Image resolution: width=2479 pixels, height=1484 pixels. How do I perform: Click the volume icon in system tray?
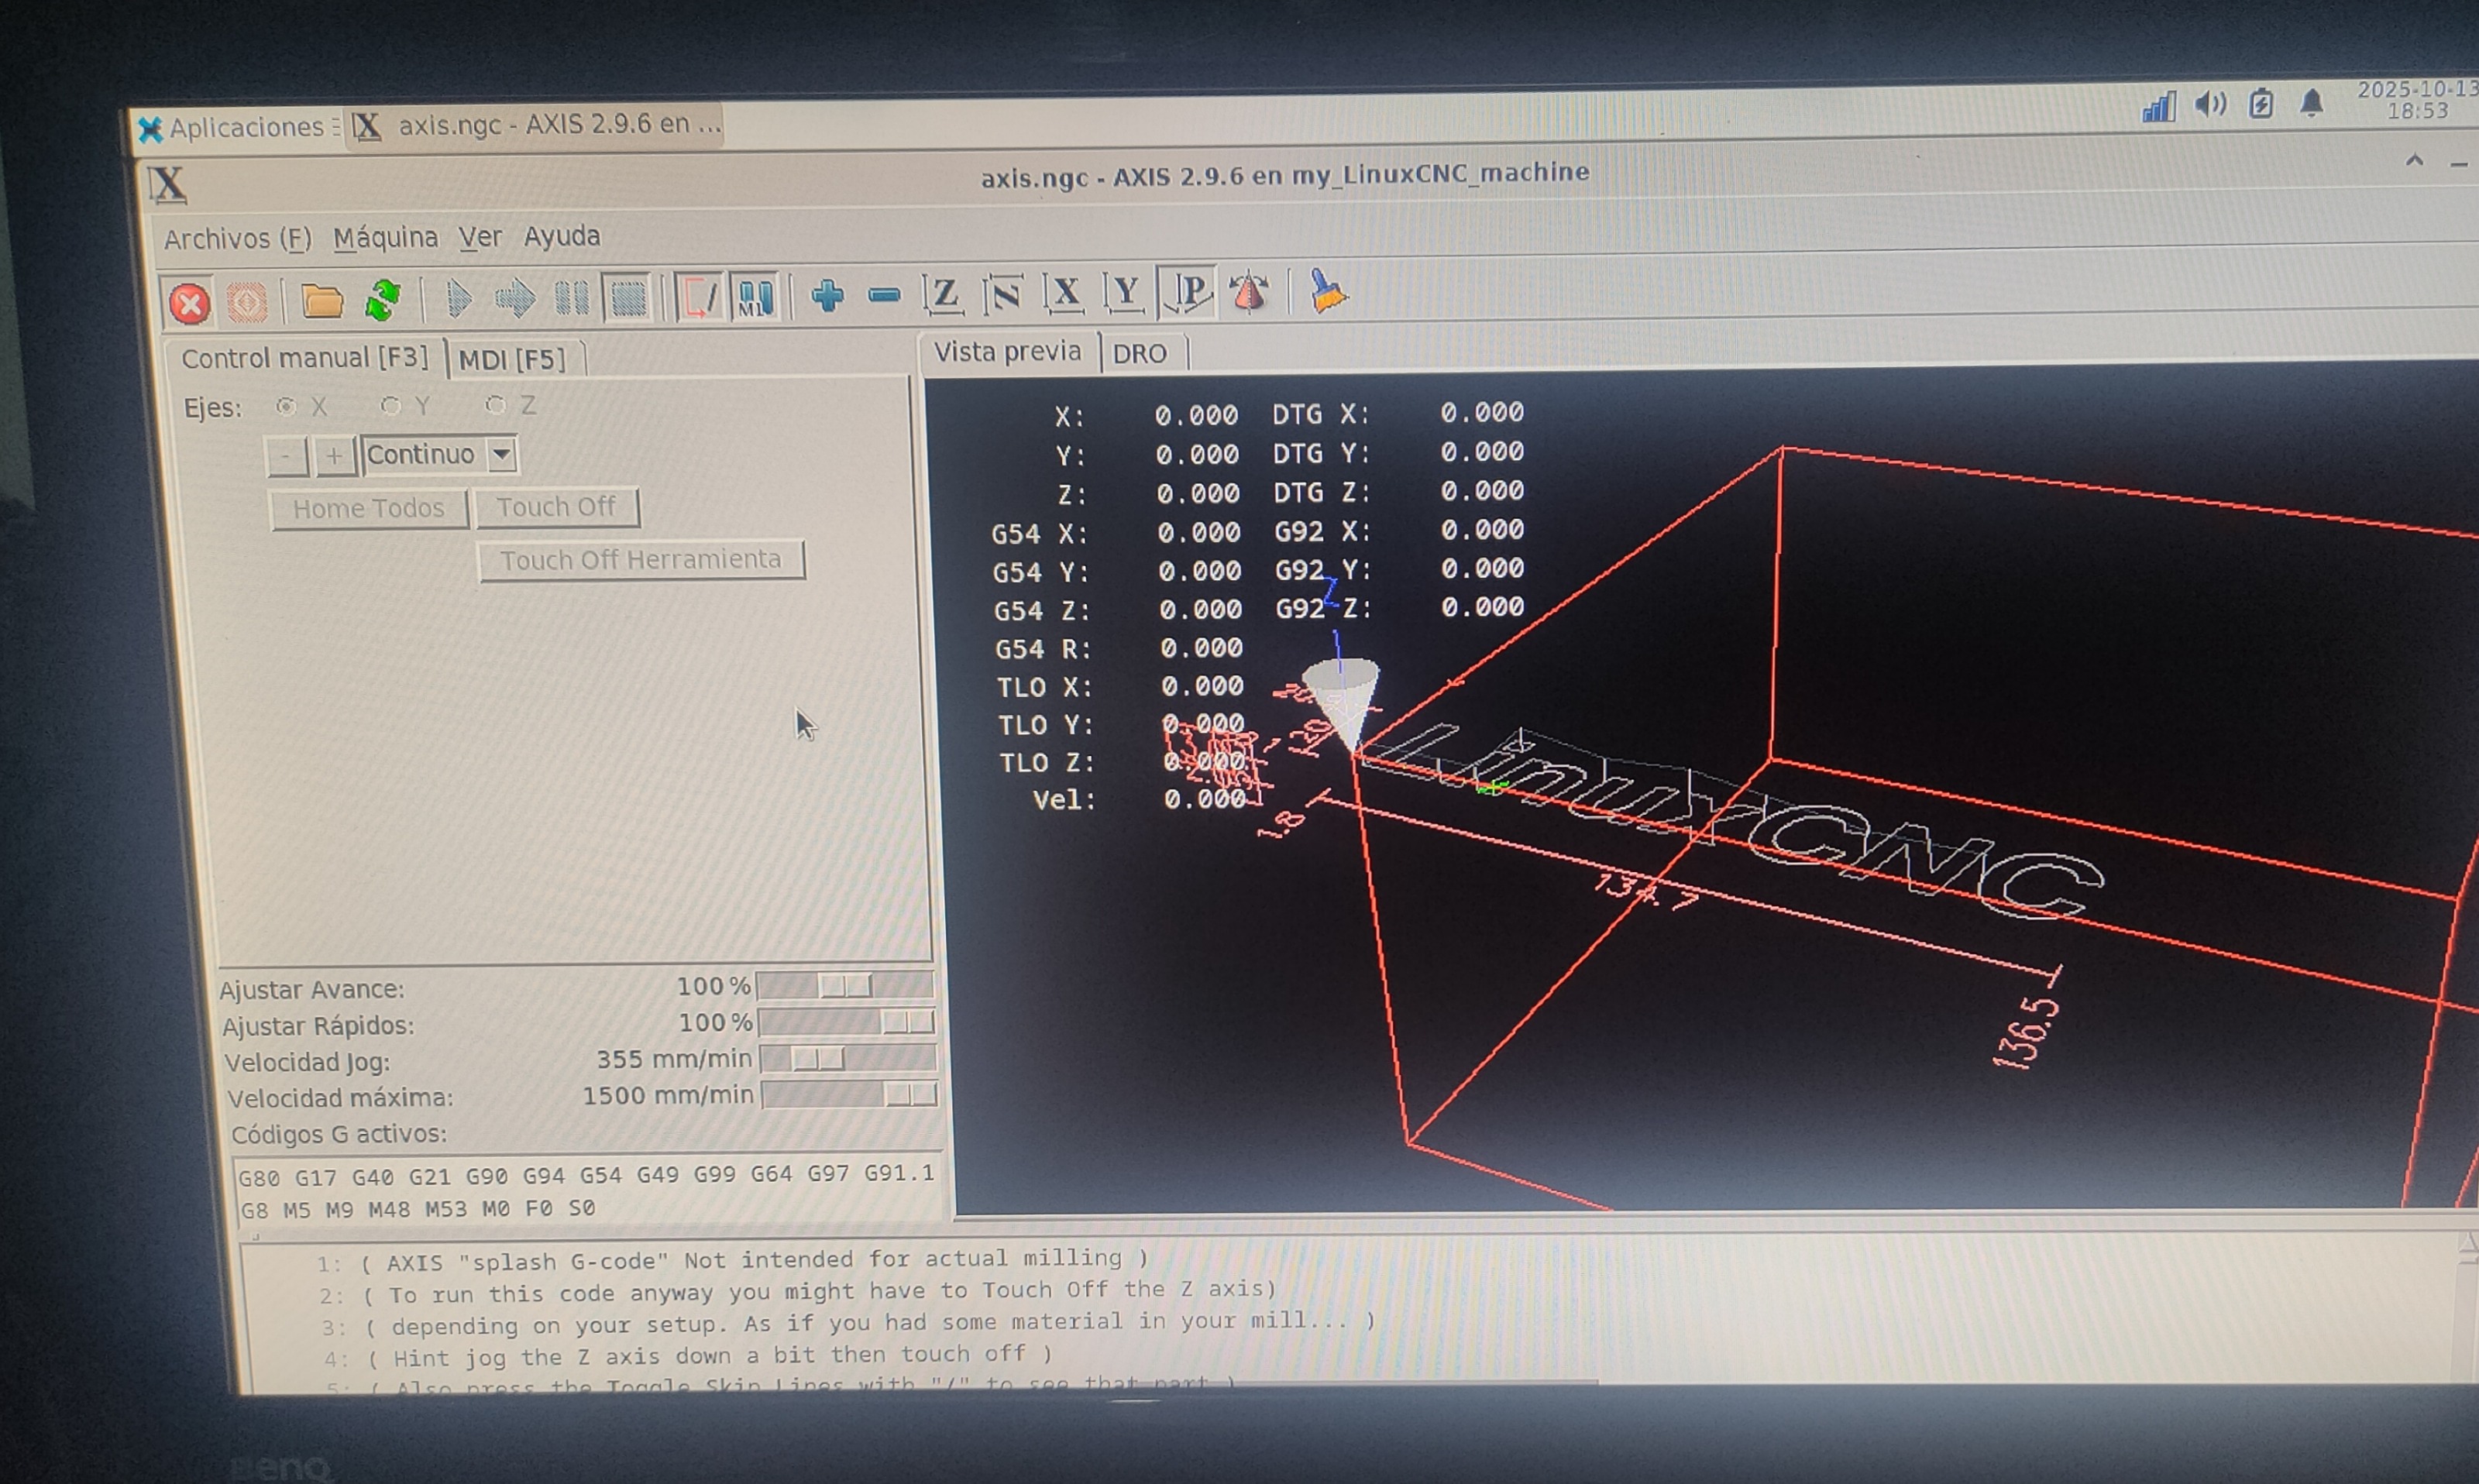2209,104
